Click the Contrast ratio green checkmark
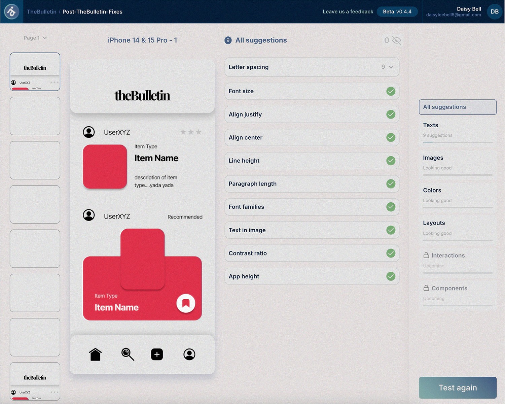The height and width of the screenshot is (404, 505). tap(391, 253)
